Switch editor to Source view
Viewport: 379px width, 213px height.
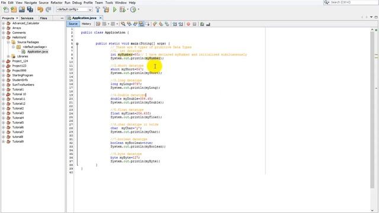[x=73, y=24]
